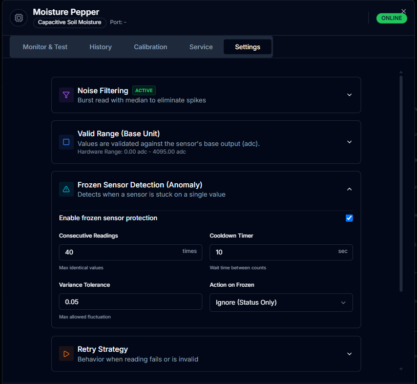Click 'Behavior when reading fails or is invalid'

138,359
